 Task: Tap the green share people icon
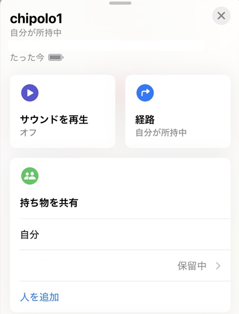pyautogui.click(x=30, y=176)
